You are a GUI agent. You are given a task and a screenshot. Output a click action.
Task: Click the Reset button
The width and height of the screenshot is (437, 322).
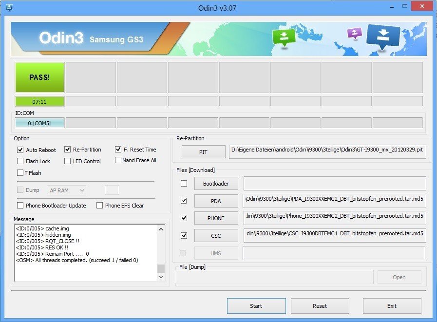320,306
